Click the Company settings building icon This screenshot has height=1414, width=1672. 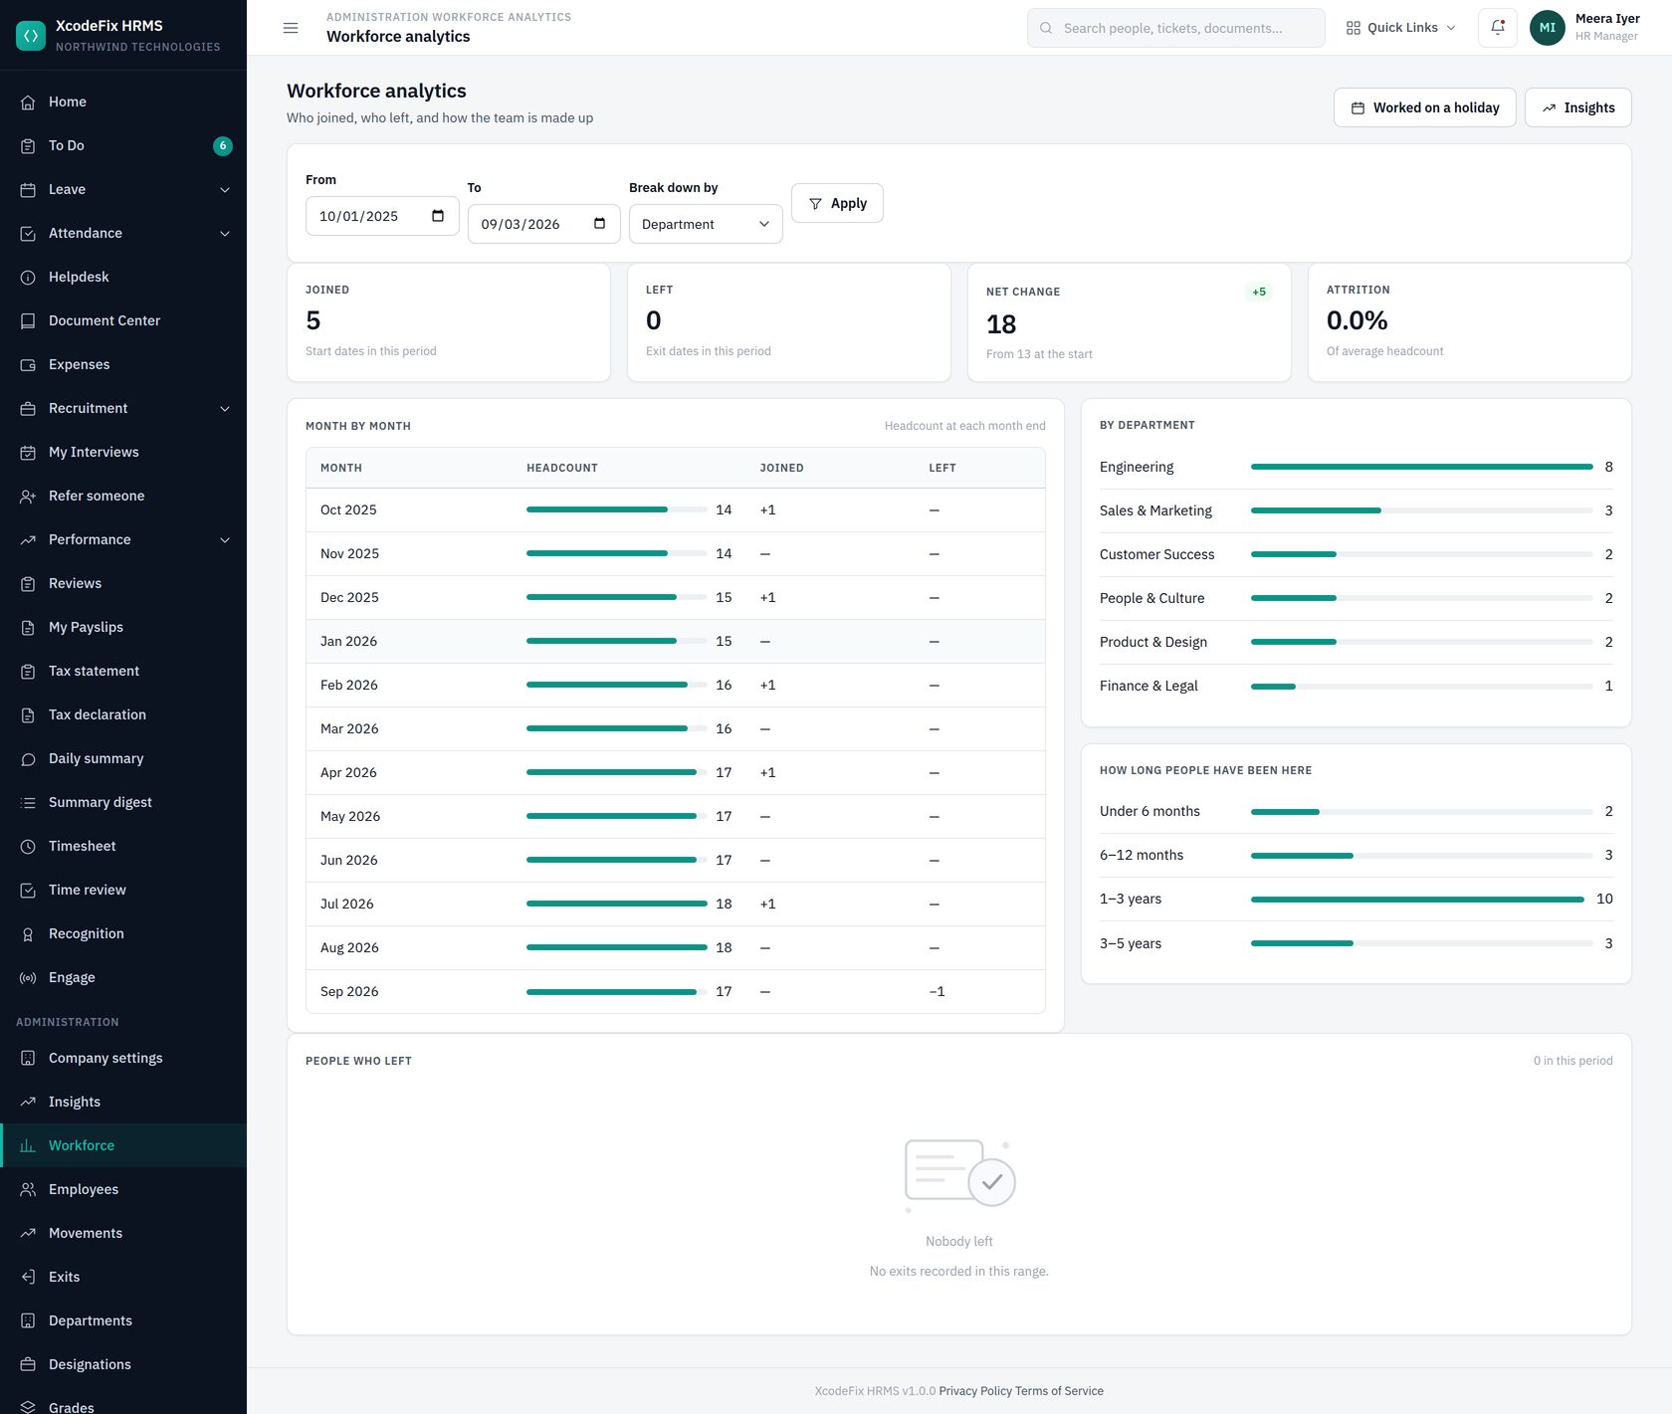[28, 1058]
